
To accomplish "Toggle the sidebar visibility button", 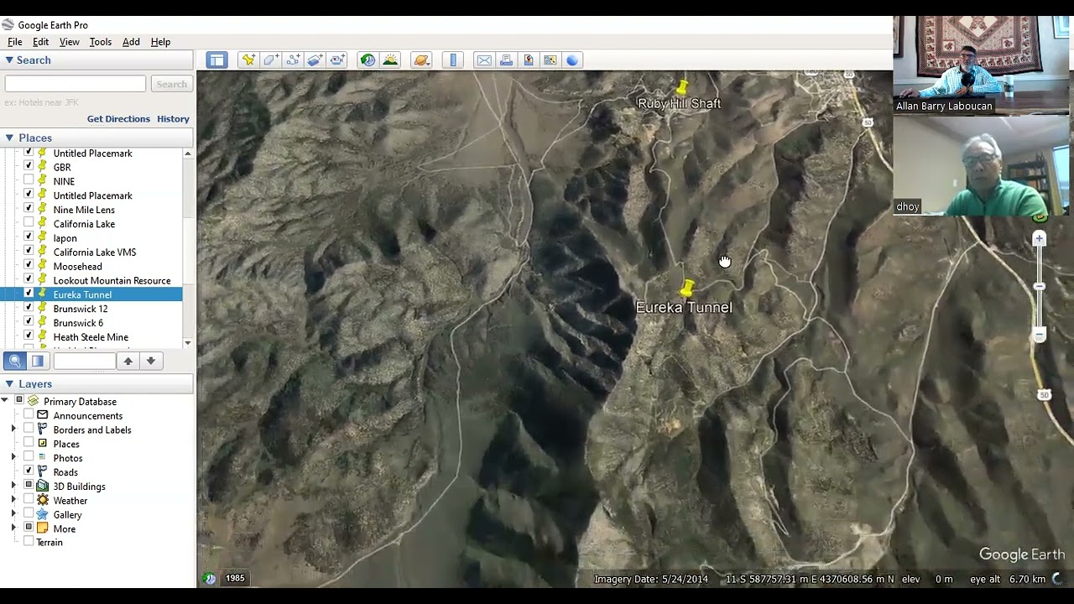I will point(216,60).
